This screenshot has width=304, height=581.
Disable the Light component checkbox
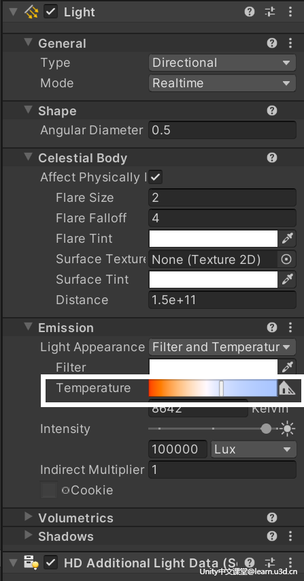pyautogui.click(x=50, y=12)
